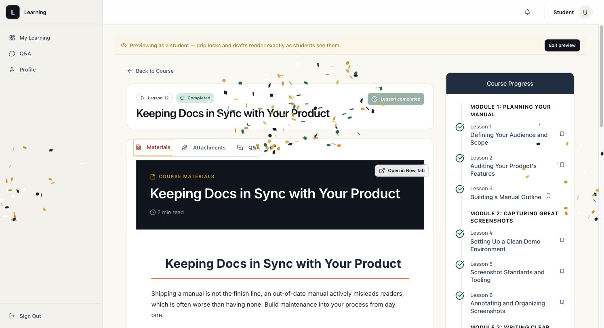Select the Q&A tab in the lesson
This screenshot has width=604, height=328.
pos(248,147)
